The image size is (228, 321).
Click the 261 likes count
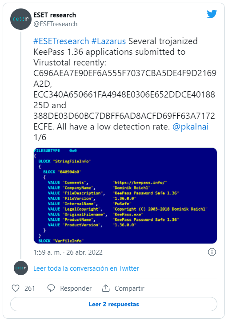pos(30,288)
